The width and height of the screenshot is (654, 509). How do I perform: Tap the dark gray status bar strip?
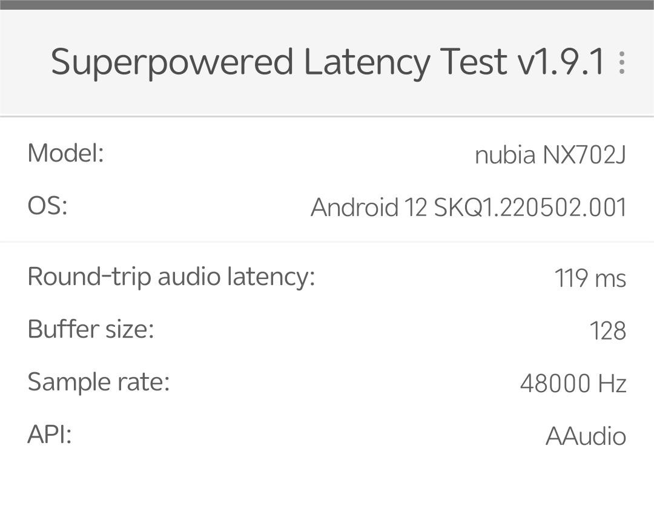coord(327,4)
